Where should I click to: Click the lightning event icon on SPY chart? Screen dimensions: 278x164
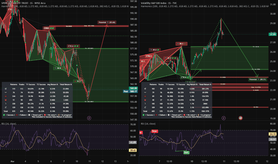[x=89, y=118]
